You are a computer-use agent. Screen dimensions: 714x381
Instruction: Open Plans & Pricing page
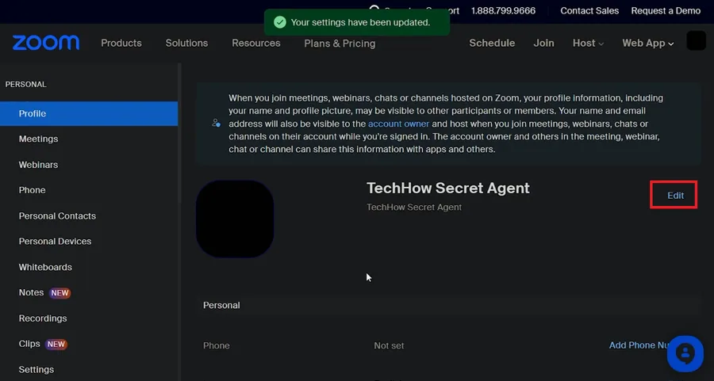point(340,44)
